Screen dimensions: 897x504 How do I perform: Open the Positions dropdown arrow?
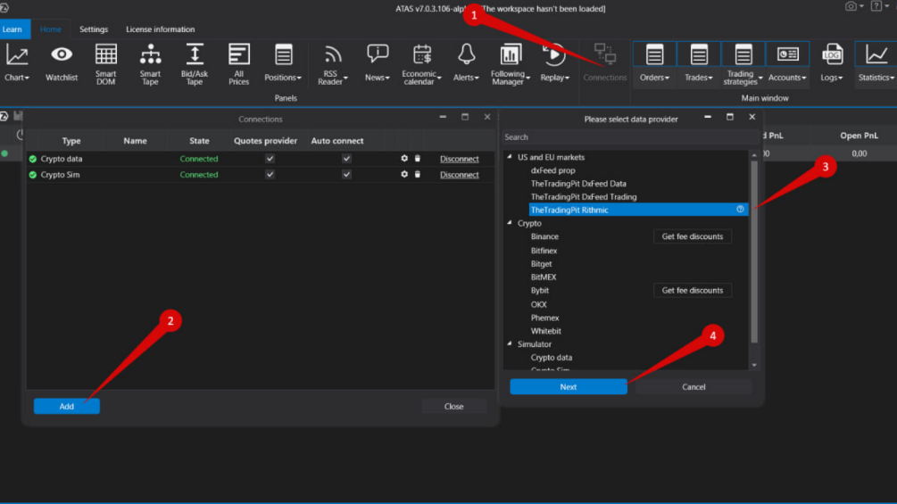[299, 78]
